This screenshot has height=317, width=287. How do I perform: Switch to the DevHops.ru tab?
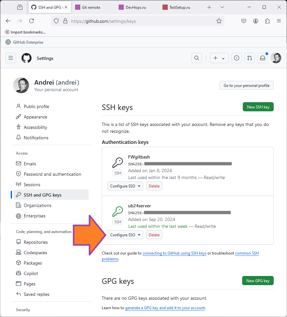(x=136, y=7)
